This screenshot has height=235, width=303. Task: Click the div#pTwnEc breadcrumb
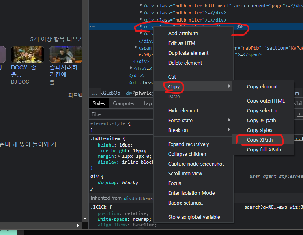click(140, 93)
